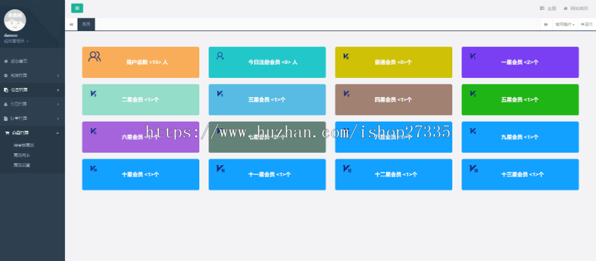Click the 十三星会员 <1>个 label
596x261 pixels.
pyautogui.click(x=522, y=174)
